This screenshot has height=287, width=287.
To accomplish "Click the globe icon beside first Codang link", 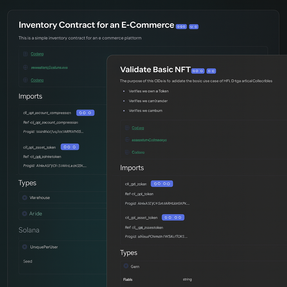I will [25, 54].
